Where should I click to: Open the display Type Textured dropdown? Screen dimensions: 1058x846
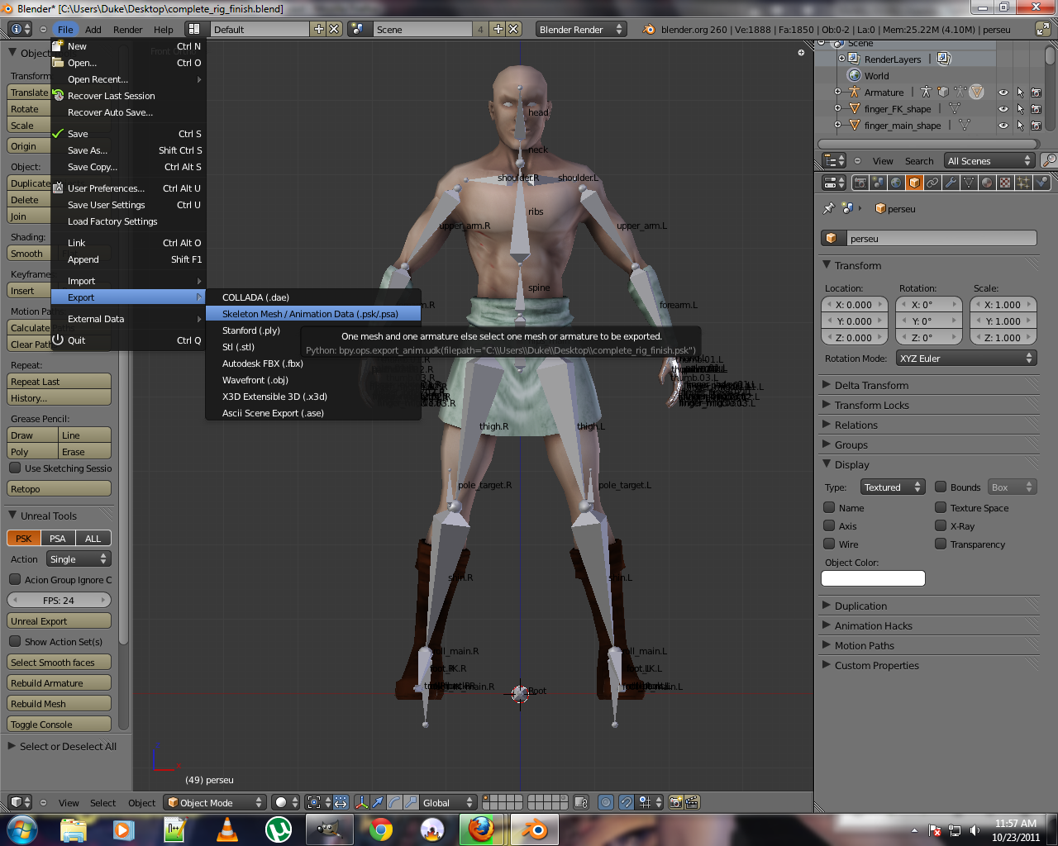click(893, 487)
